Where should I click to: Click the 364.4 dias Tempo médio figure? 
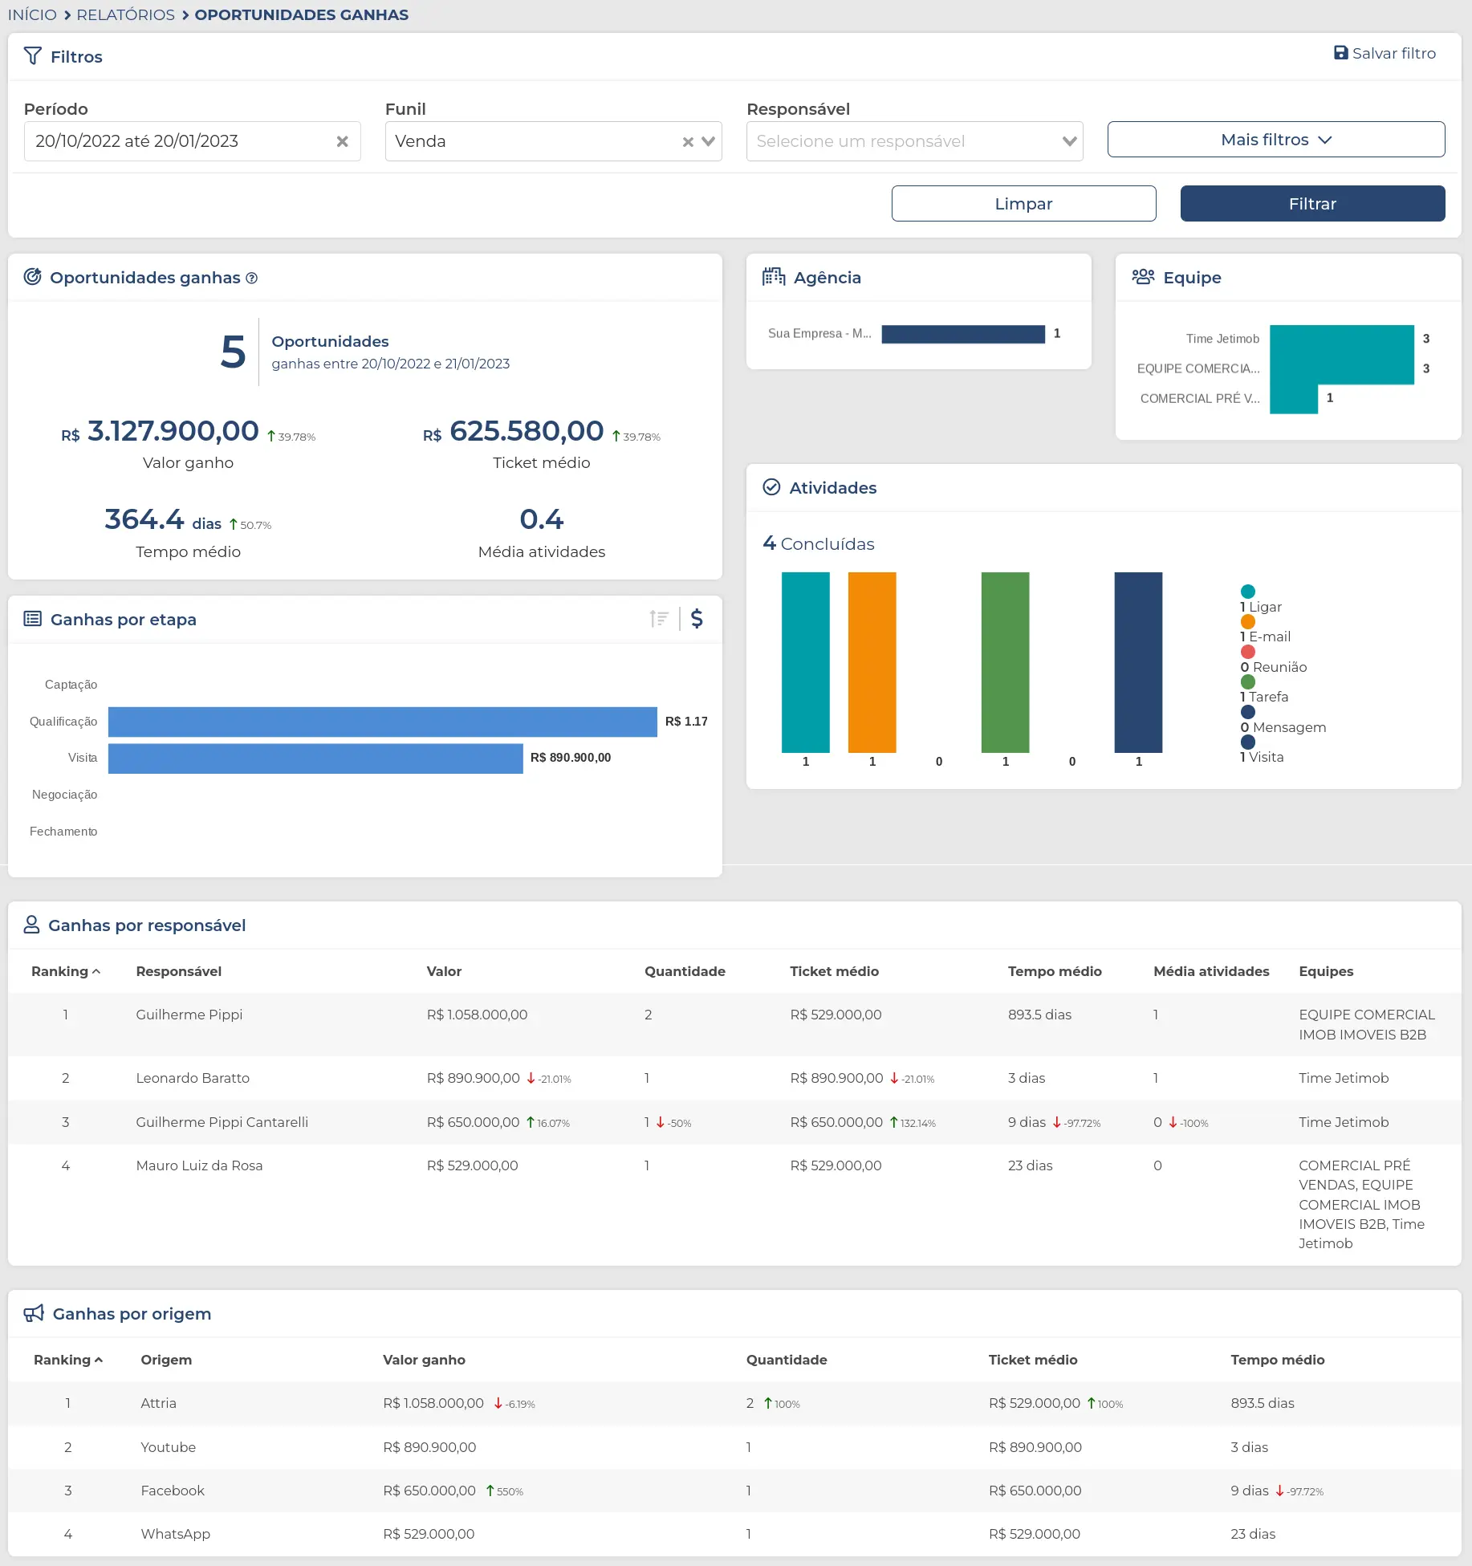click(163, 520)
